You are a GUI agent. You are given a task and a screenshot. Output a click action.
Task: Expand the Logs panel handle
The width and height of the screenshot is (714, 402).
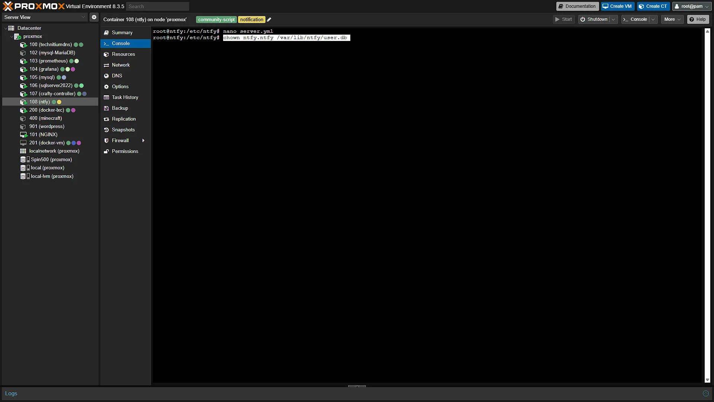357,386
